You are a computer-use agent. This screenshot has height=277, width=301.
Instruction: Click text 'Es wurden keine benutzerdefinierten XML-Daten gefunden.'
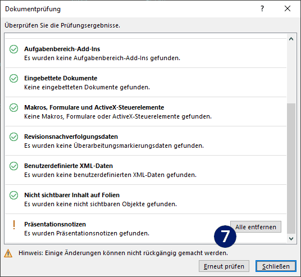point(111,175)
